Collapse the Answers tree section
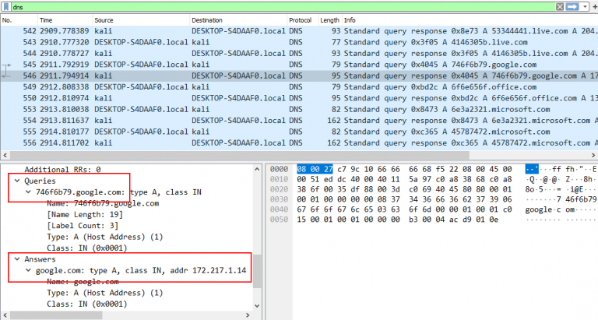 [17, 259]
